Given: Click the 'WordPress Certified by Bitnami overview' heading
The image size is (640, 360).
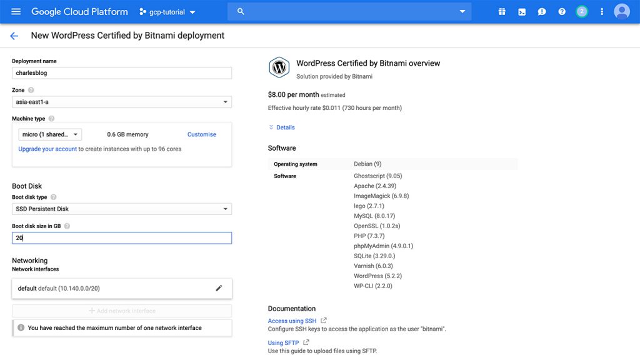Looking at the screenshot, I should (x=368, y=63).
